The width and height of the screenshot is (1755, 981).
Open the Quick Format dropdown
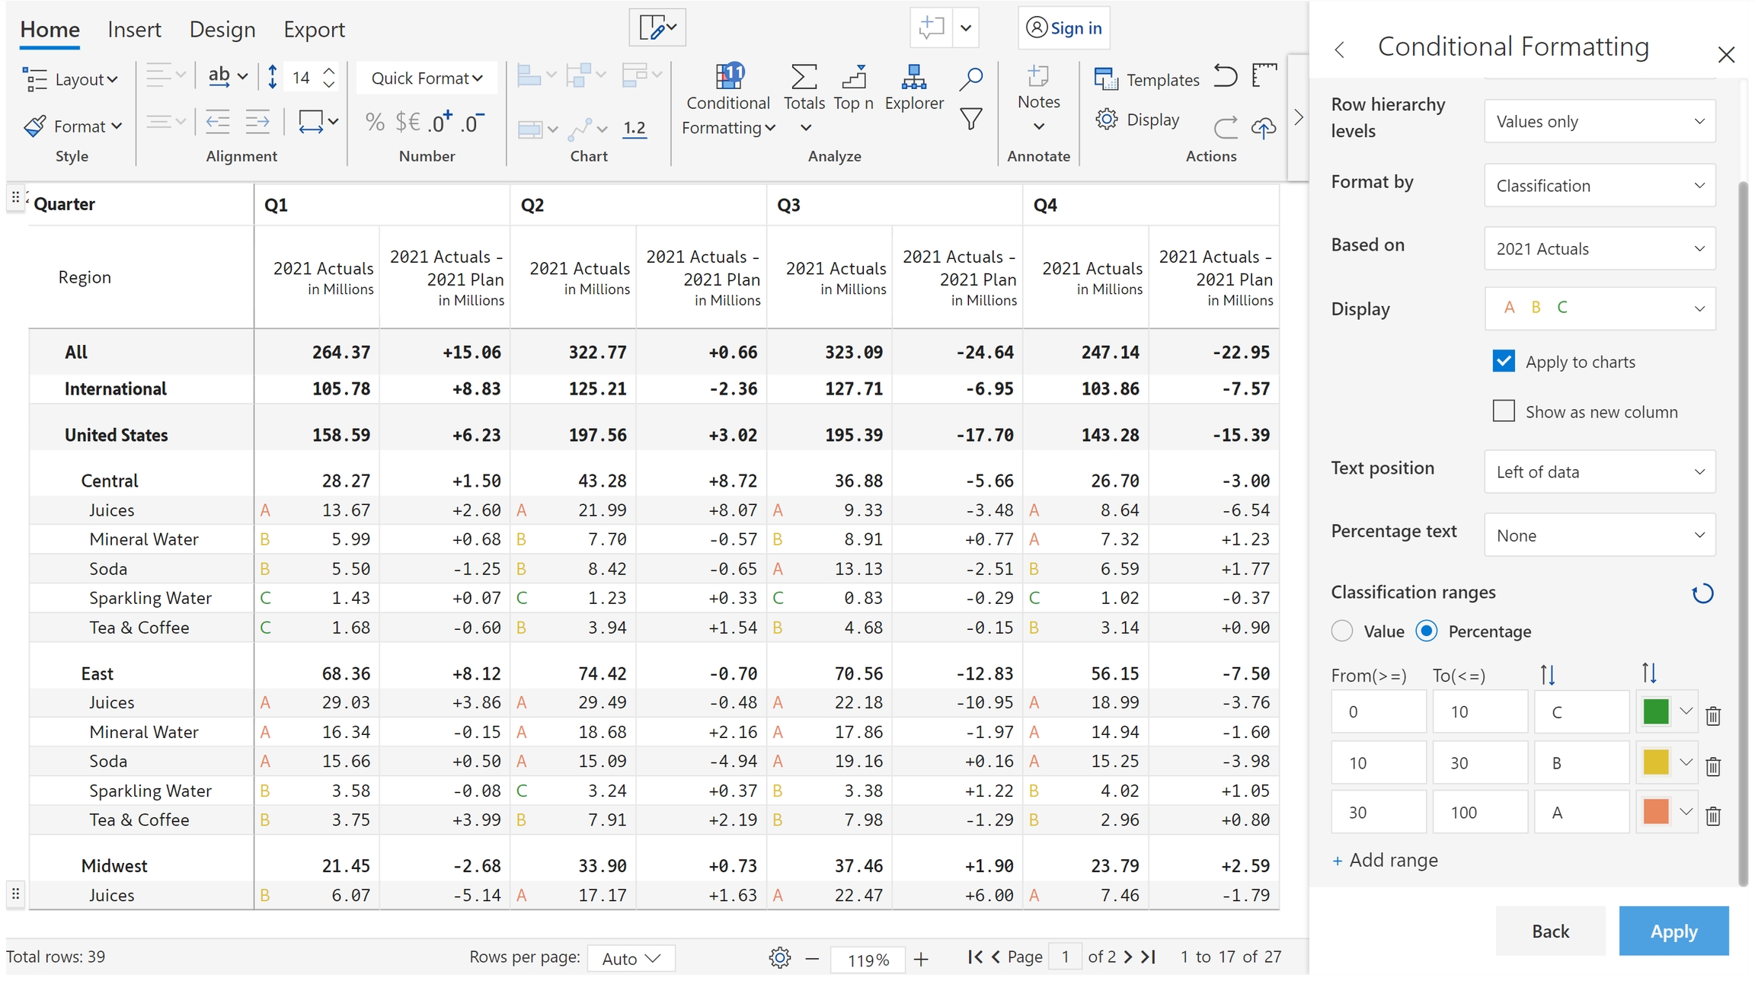coord(427,78)
